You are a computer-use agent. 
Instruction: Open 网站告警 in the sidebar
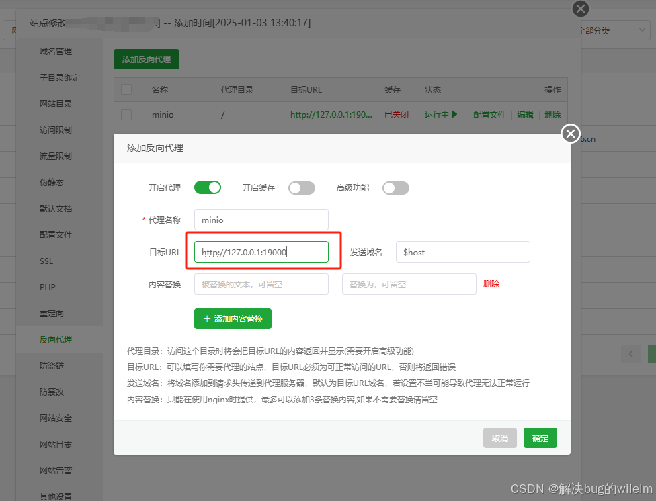(56, 471)
